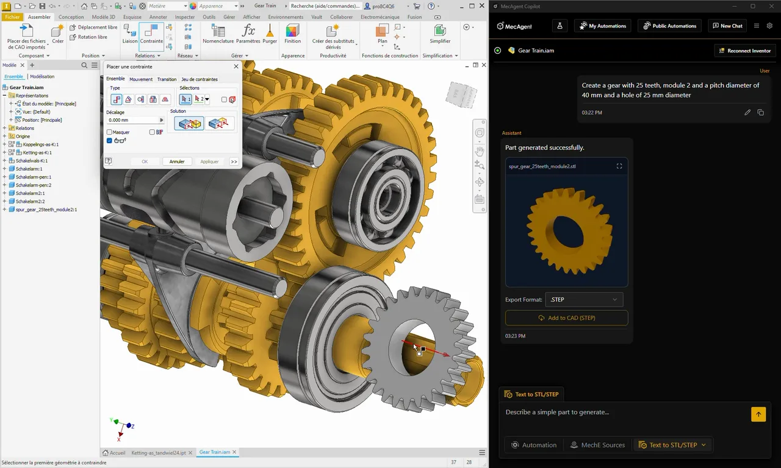Viewport: 781px width, 468px height.
Task: Open MecAgent settings gear
Action: pos(769,26)
